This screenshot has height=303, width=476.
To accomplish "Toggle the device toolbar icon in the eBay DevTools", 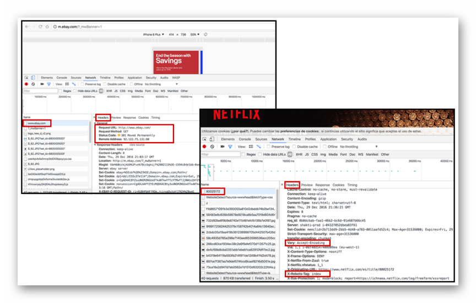I will click(33, 78).
